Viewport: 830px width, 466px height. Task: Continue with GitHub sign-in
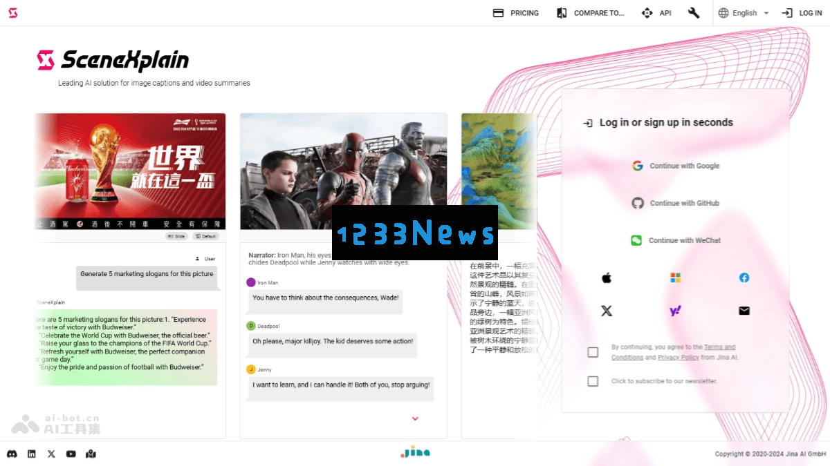pos(676,203)
